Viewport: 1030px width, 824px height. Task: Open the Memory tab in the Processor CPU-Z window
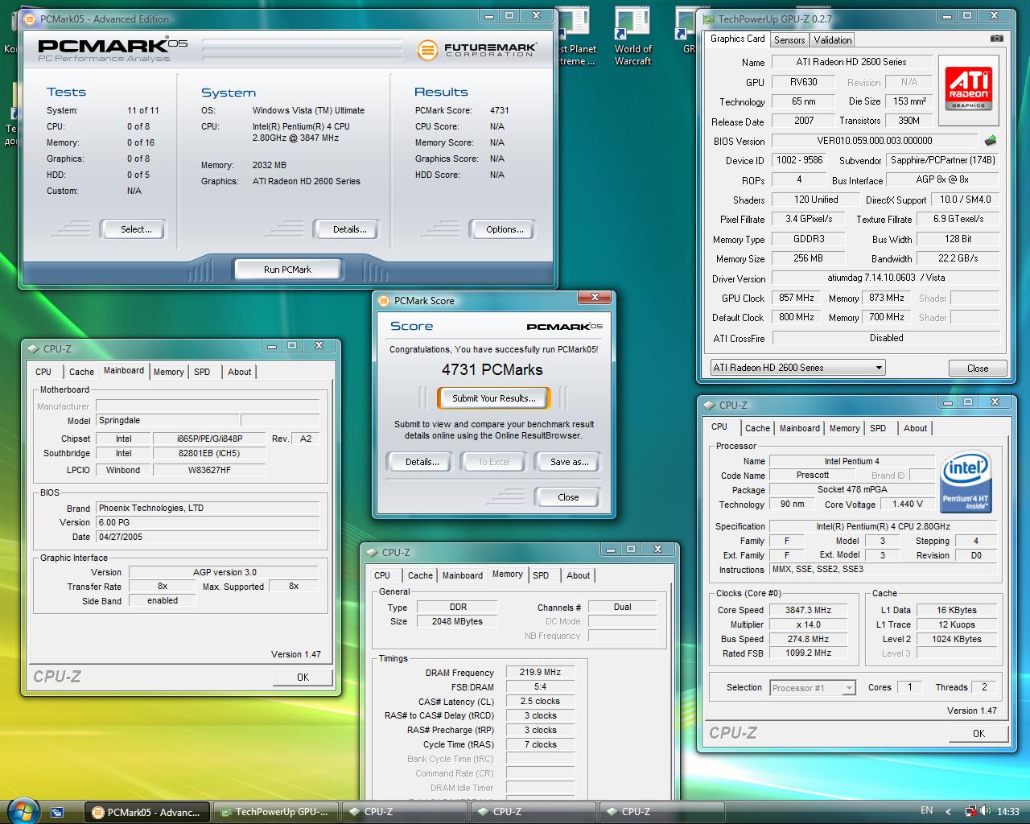(x=845, y=428)
